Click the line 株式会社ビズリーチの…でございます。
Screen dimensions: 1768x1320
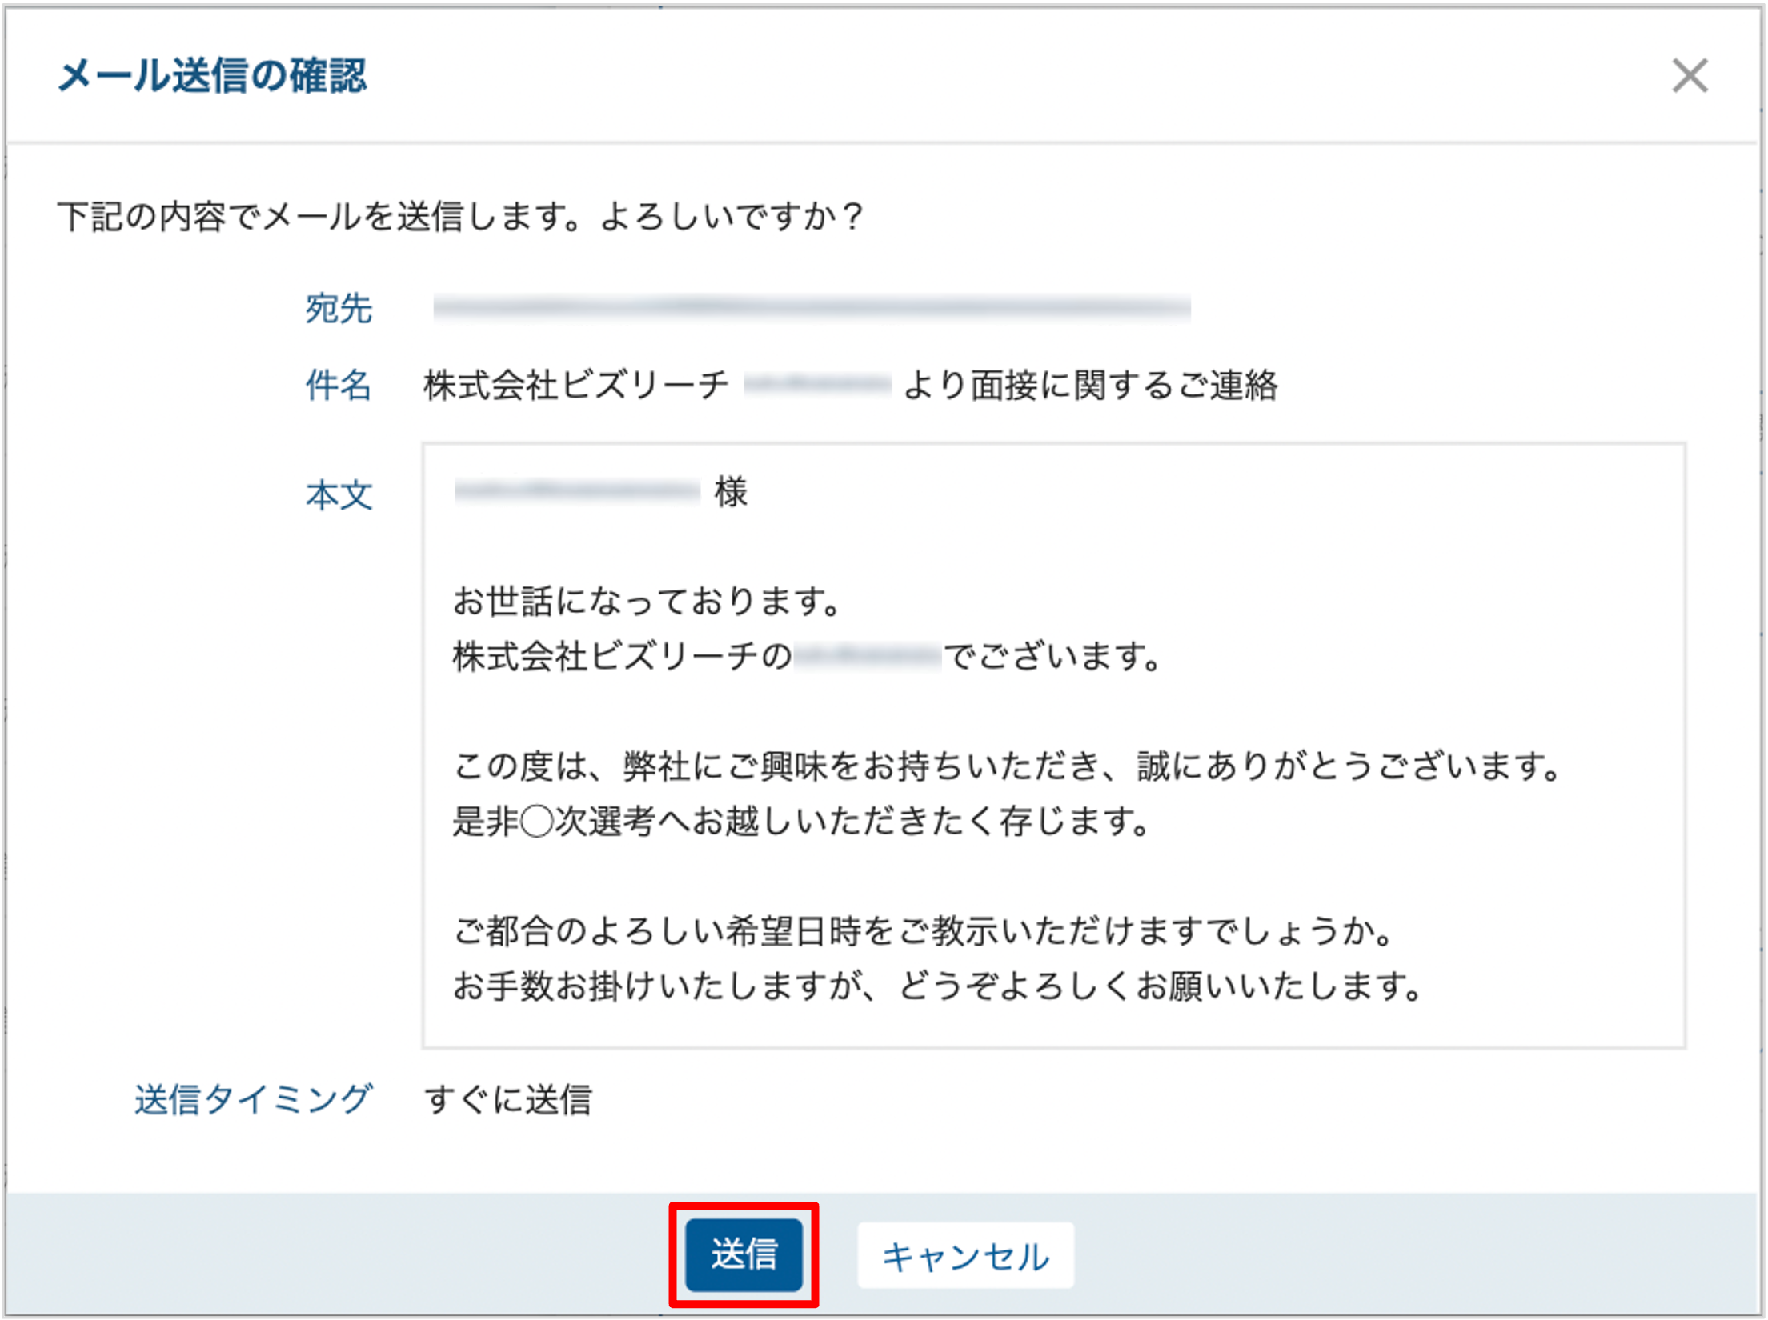click(x=808, y=656)
